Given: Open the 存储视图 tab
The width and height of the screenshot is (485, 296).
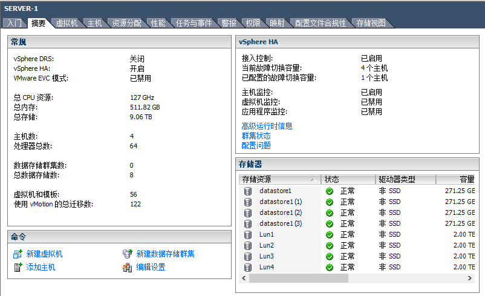Looking at the screenshot, I should coord(371,23).
